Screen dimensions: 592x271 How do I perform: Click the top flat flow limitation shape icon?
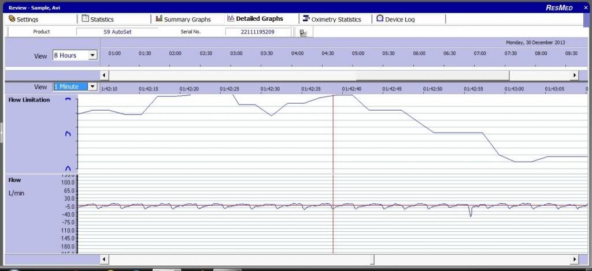(68, 100)
